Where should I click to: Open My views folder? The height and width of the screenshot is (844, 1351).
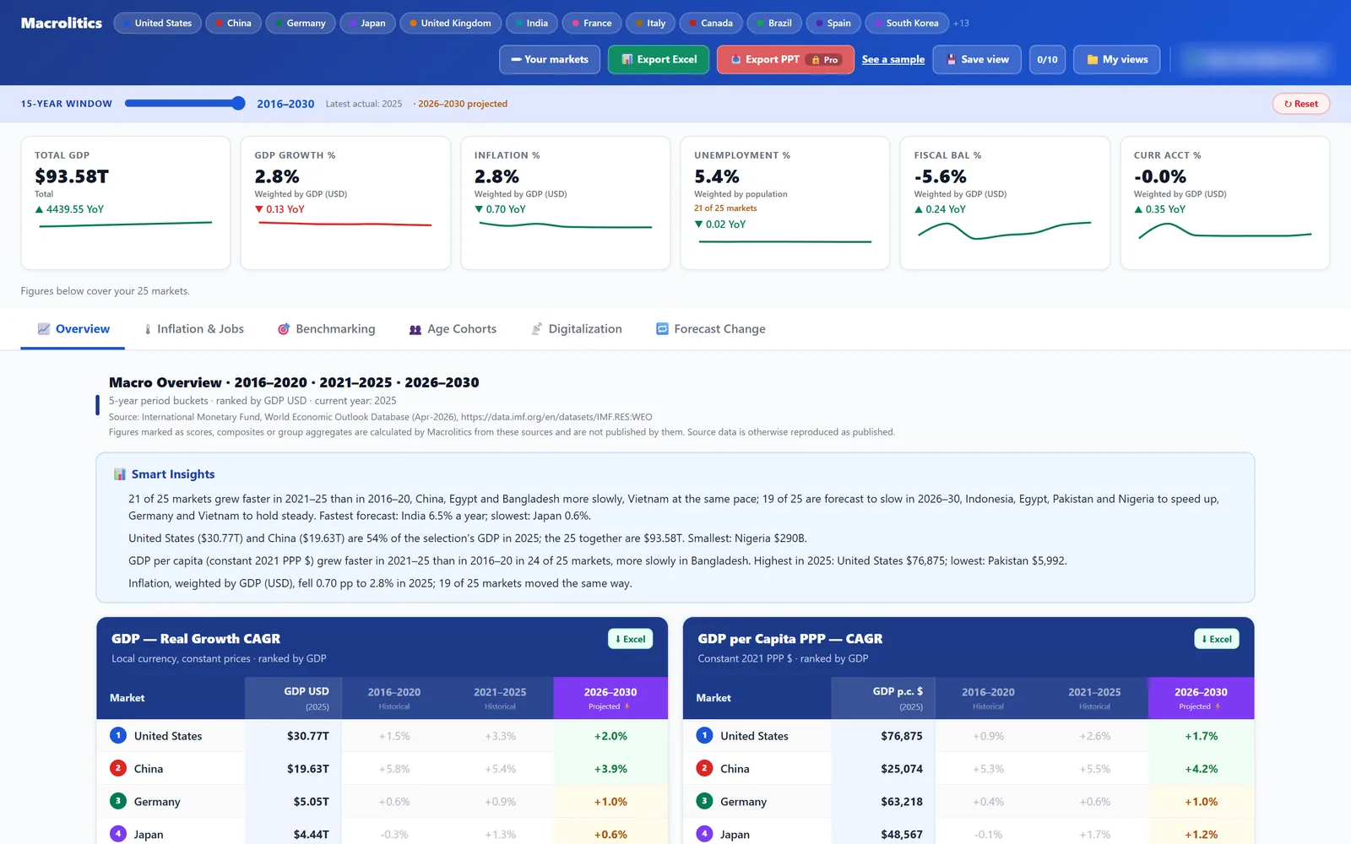pyautogui.click(x=1117, y=59)
